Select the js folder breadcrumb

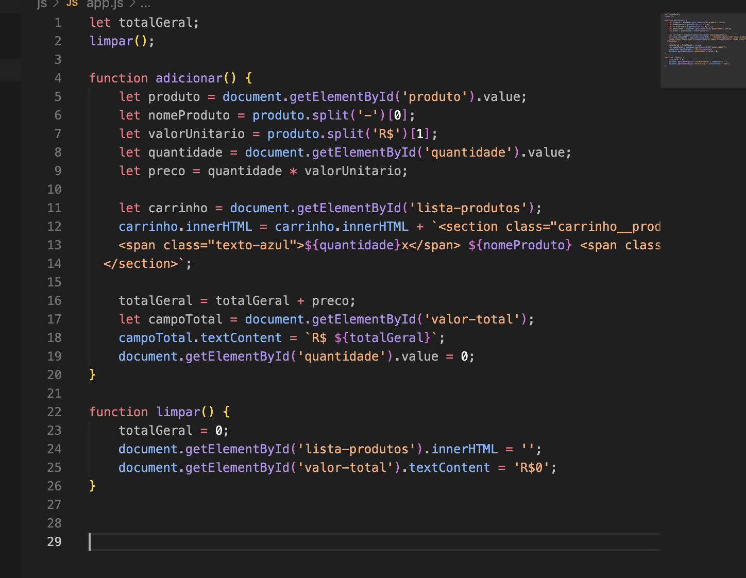(42, 4)
